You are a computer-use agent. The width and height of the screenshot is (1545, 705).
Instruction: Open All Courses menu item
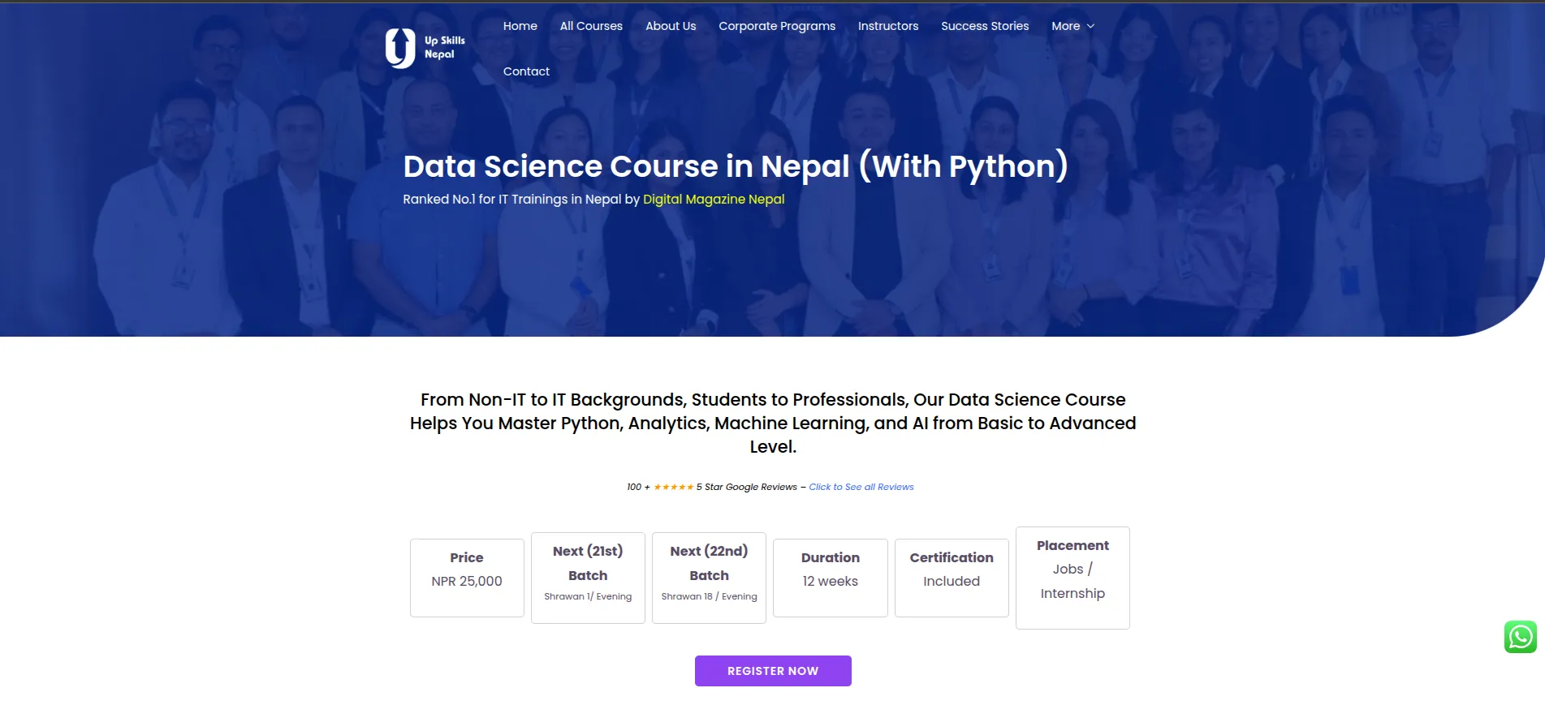coord(591,26)
